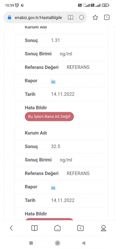This screenshot has width=115, height=250.
Task: Reload the page with refresh icon
Action: (82, 18)
